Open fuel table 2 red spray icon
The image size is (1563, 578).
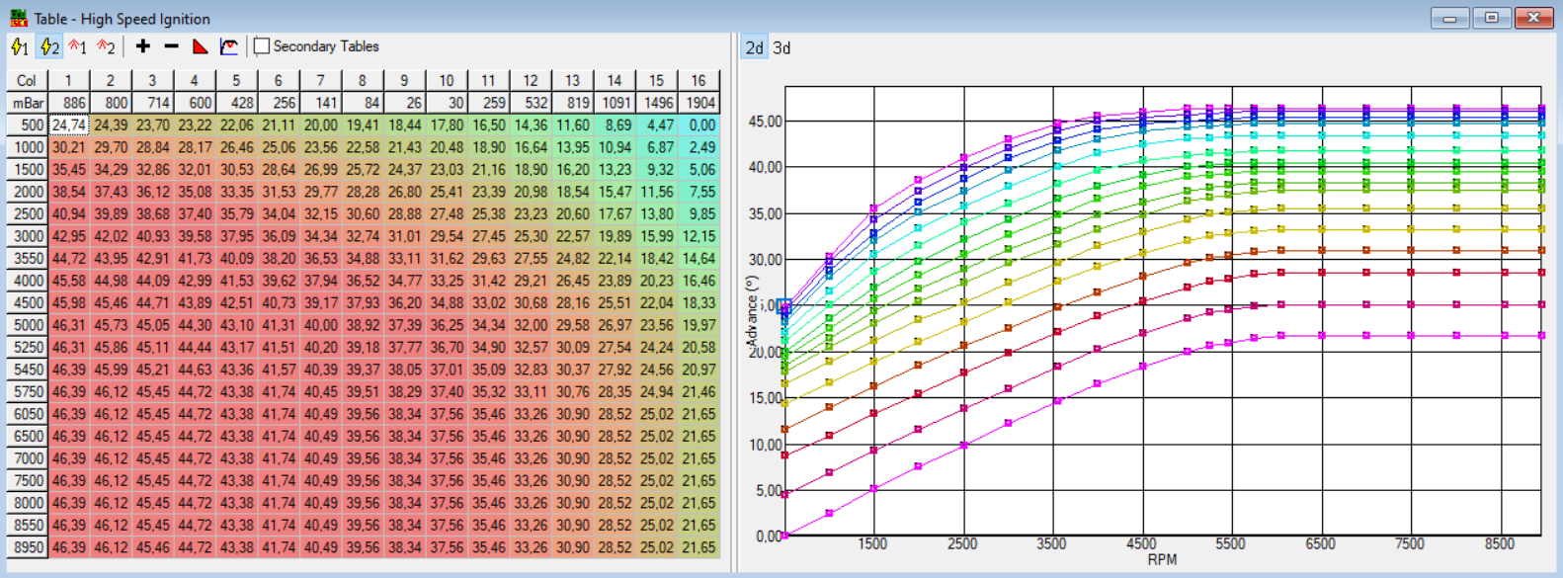106,46
